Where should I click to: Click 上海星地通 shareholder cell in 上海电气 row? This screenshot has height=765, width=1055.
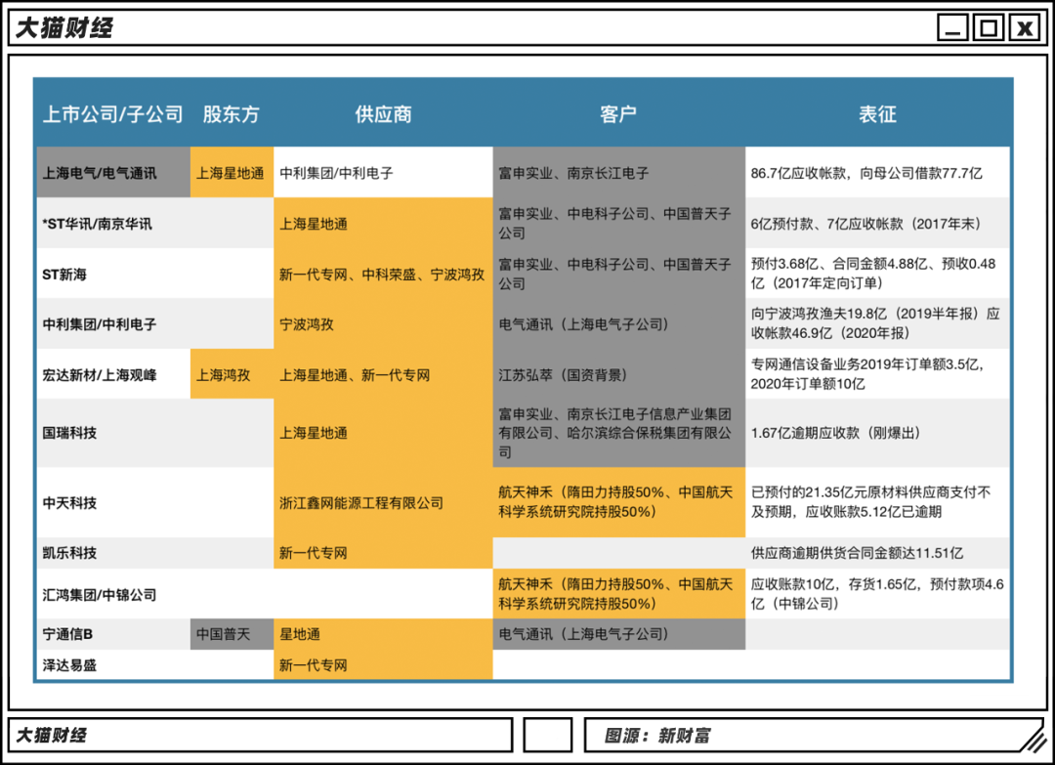232,172
